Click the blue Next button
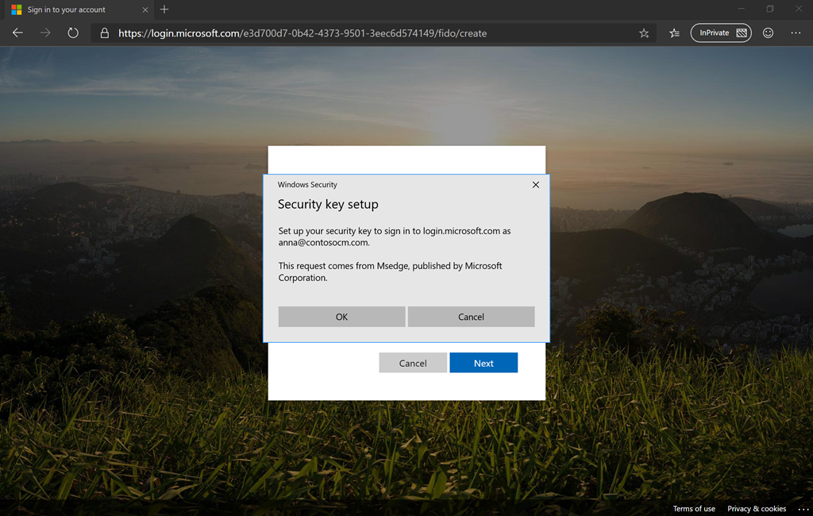Image resolution: width=813 pixels, height=516 pixels. tap(484, 363)
